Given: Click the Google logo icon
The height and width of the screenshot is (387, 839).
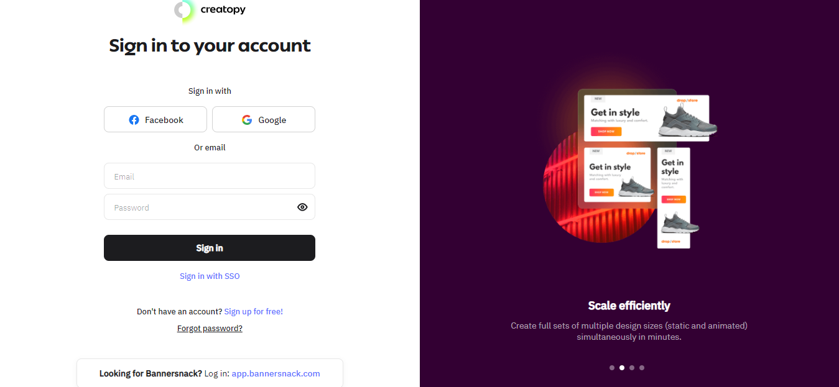Looking at the screenshot, I should [247, 120].
